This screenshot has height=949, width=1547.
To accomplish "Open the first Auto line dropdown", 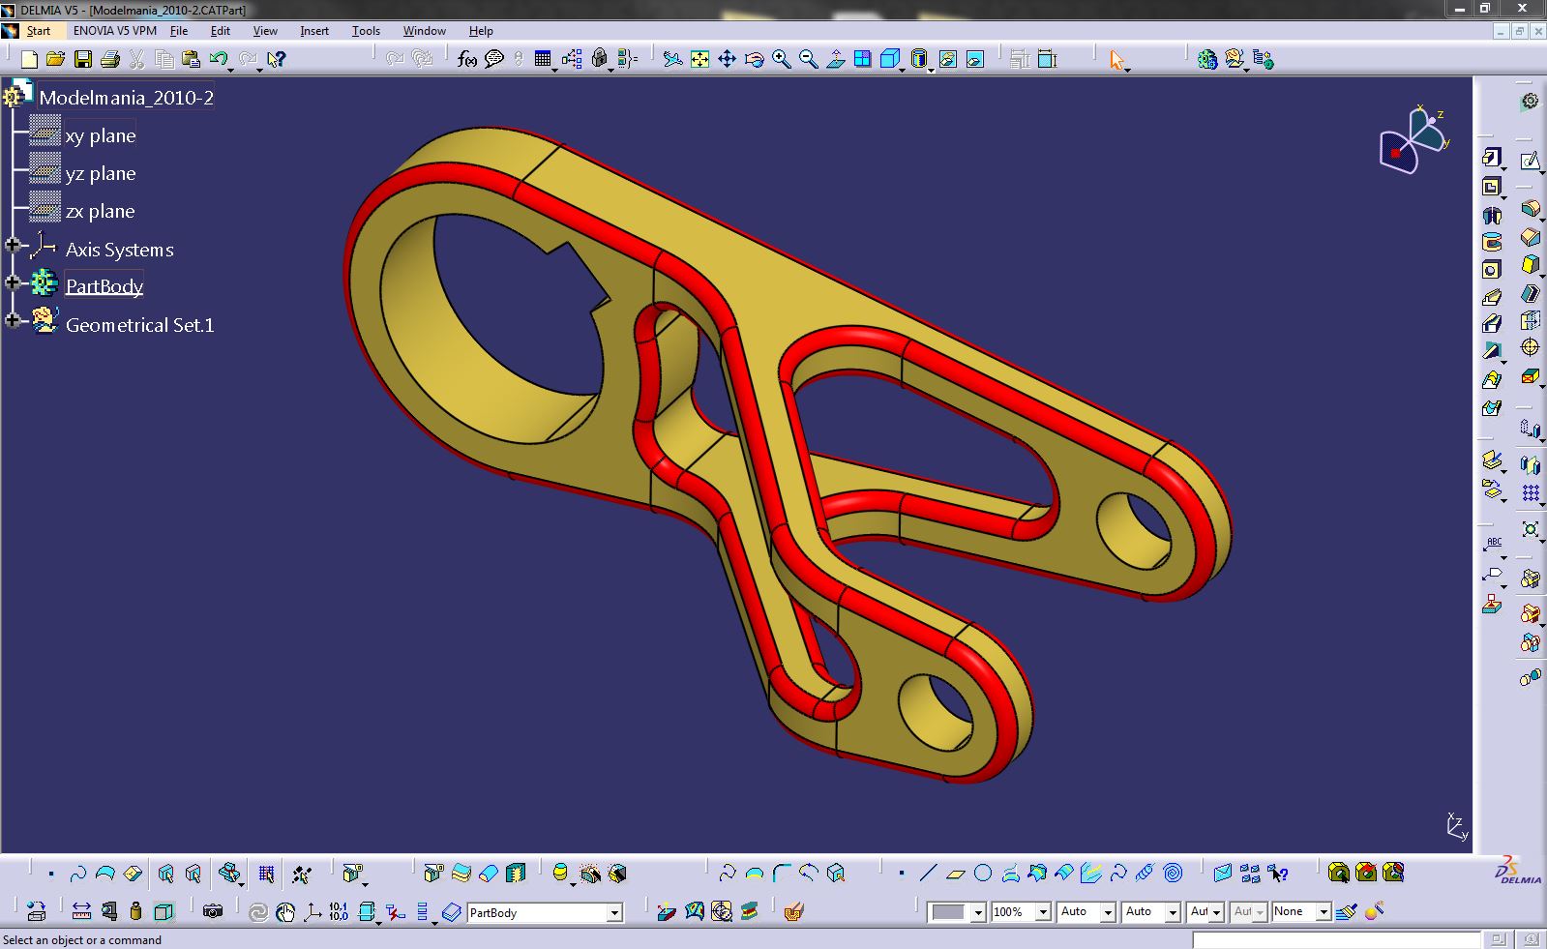I will [x=1108, y=912].
